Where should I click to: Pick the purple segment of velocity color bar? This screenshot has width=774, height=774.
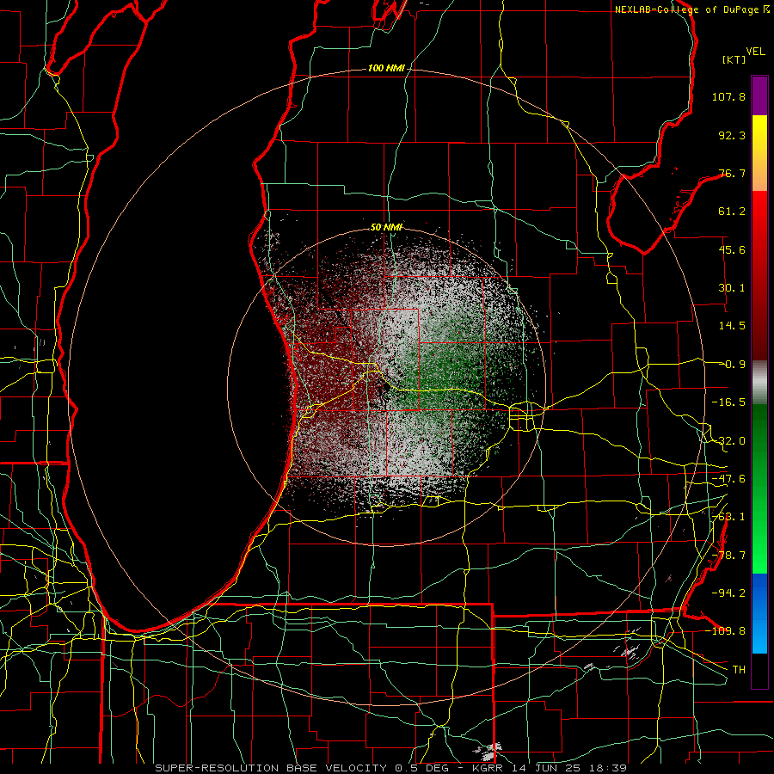759,95
